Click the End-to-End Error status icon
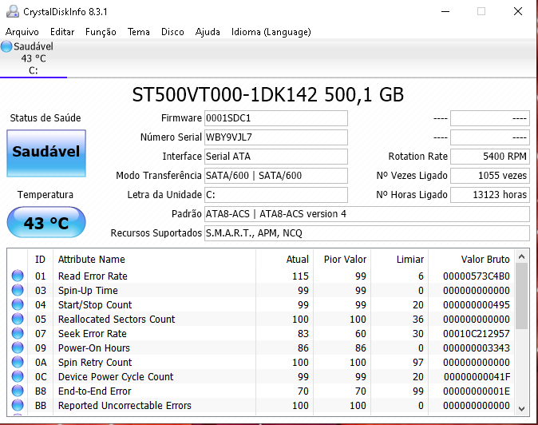The height and width of the screenshot is (425, 538). pyautogui.click(x=18, y=391)
